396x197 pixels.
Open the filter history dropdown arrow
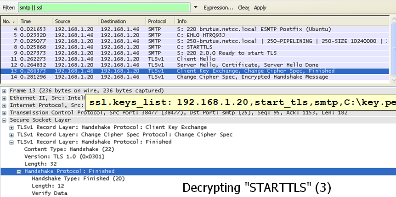(196, 8)
